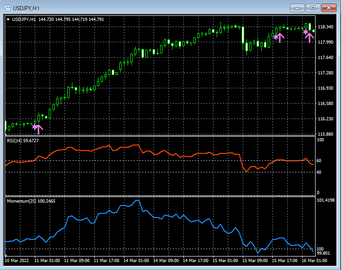Open the USDJPY,H1 chart dropdown triangle
This screenshot has height=270, width=342.
[x=8, y=19]
